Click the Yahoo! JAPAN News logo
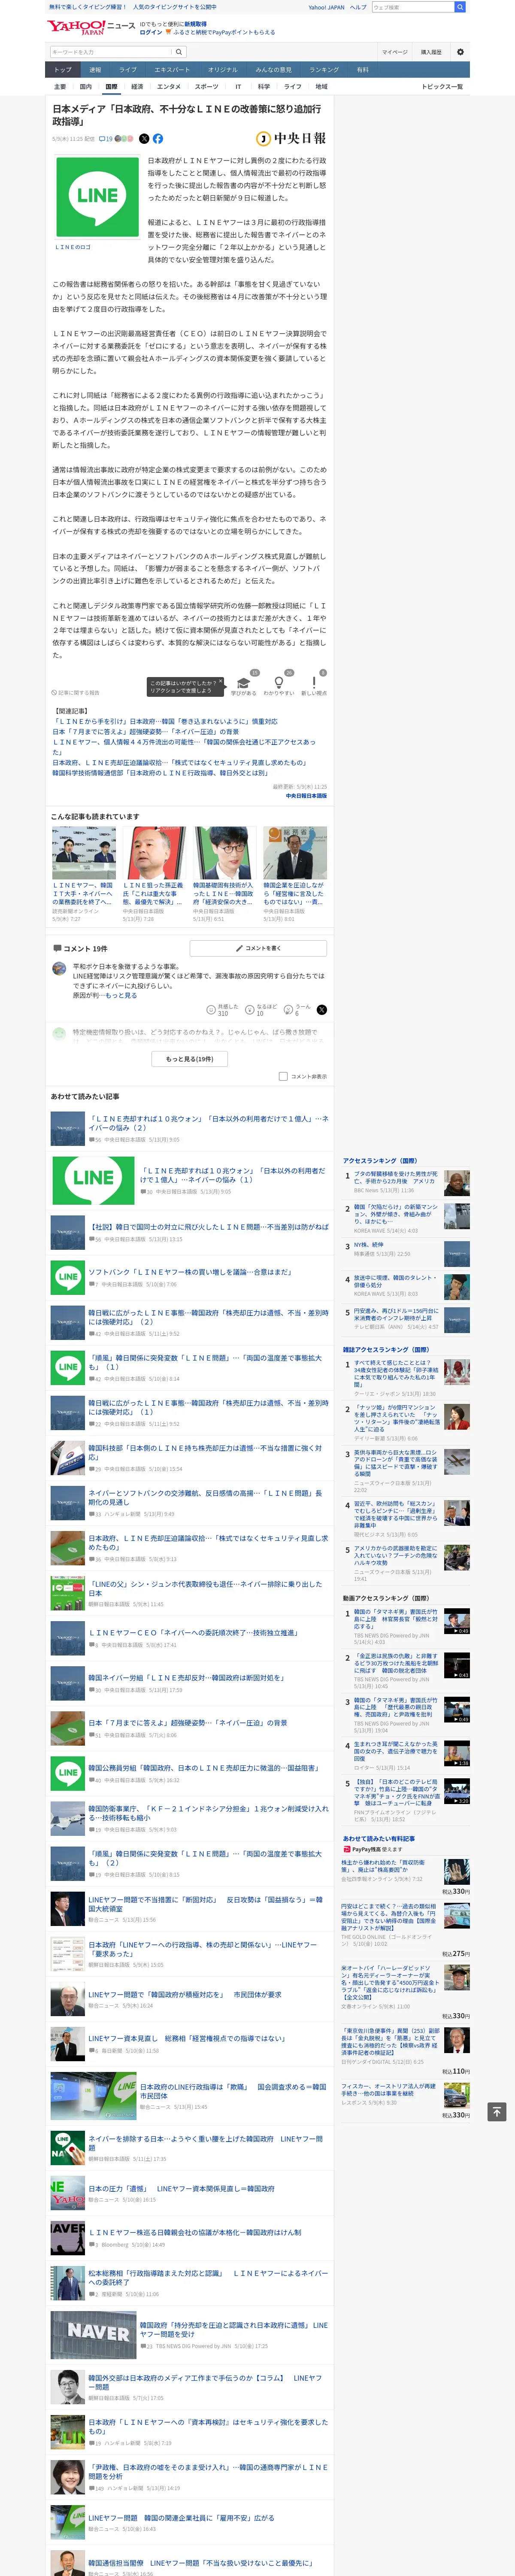This screenshot has height=2576, width=515. 91,27
